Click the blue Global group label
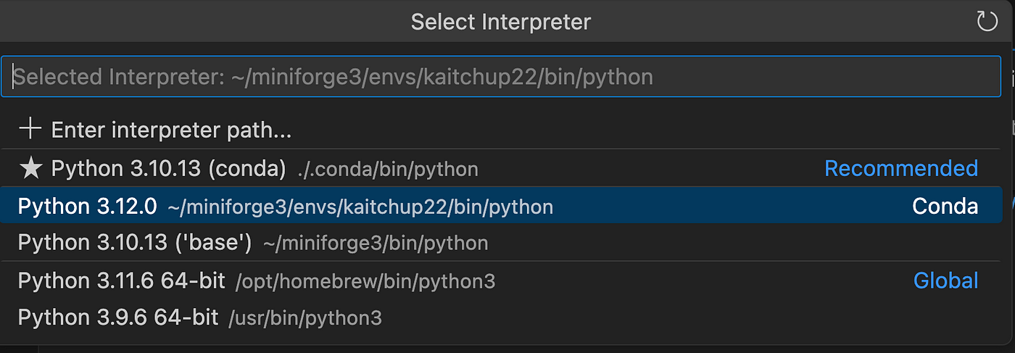 (945, 281)
